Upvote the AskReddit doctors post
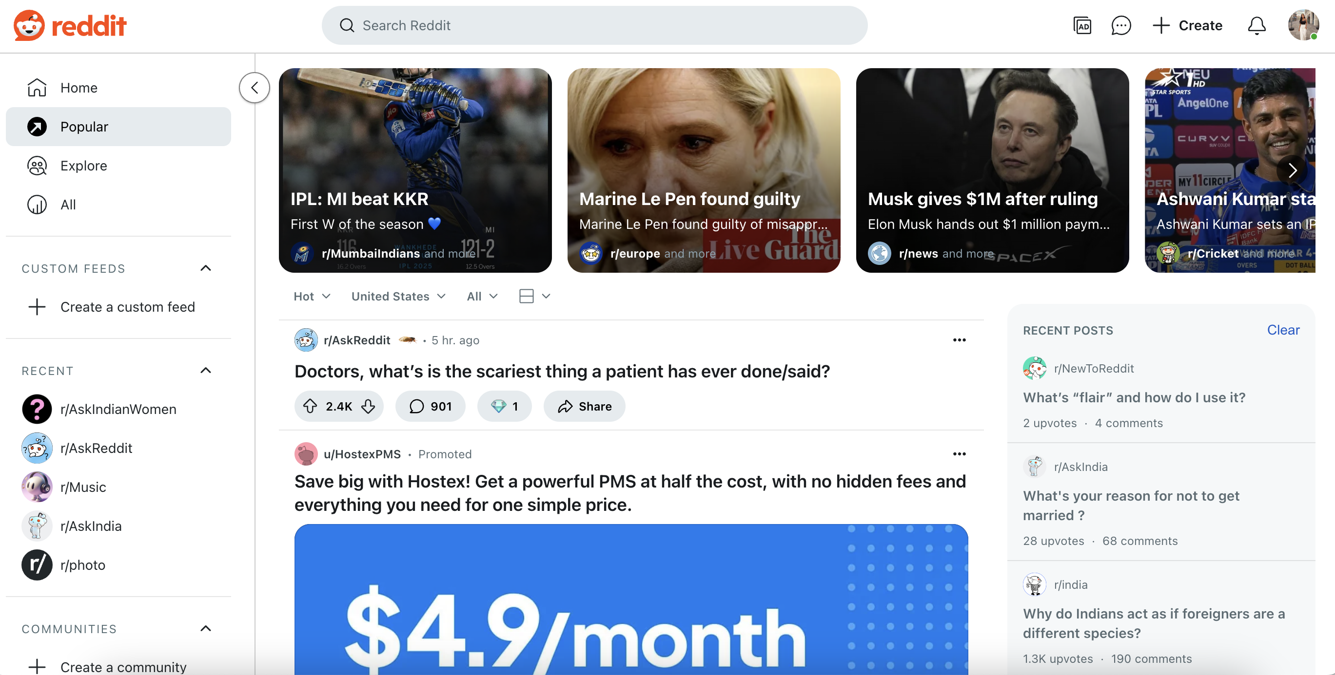The height and width of the screenshot is (675, 1335). [x=310, y=406]
